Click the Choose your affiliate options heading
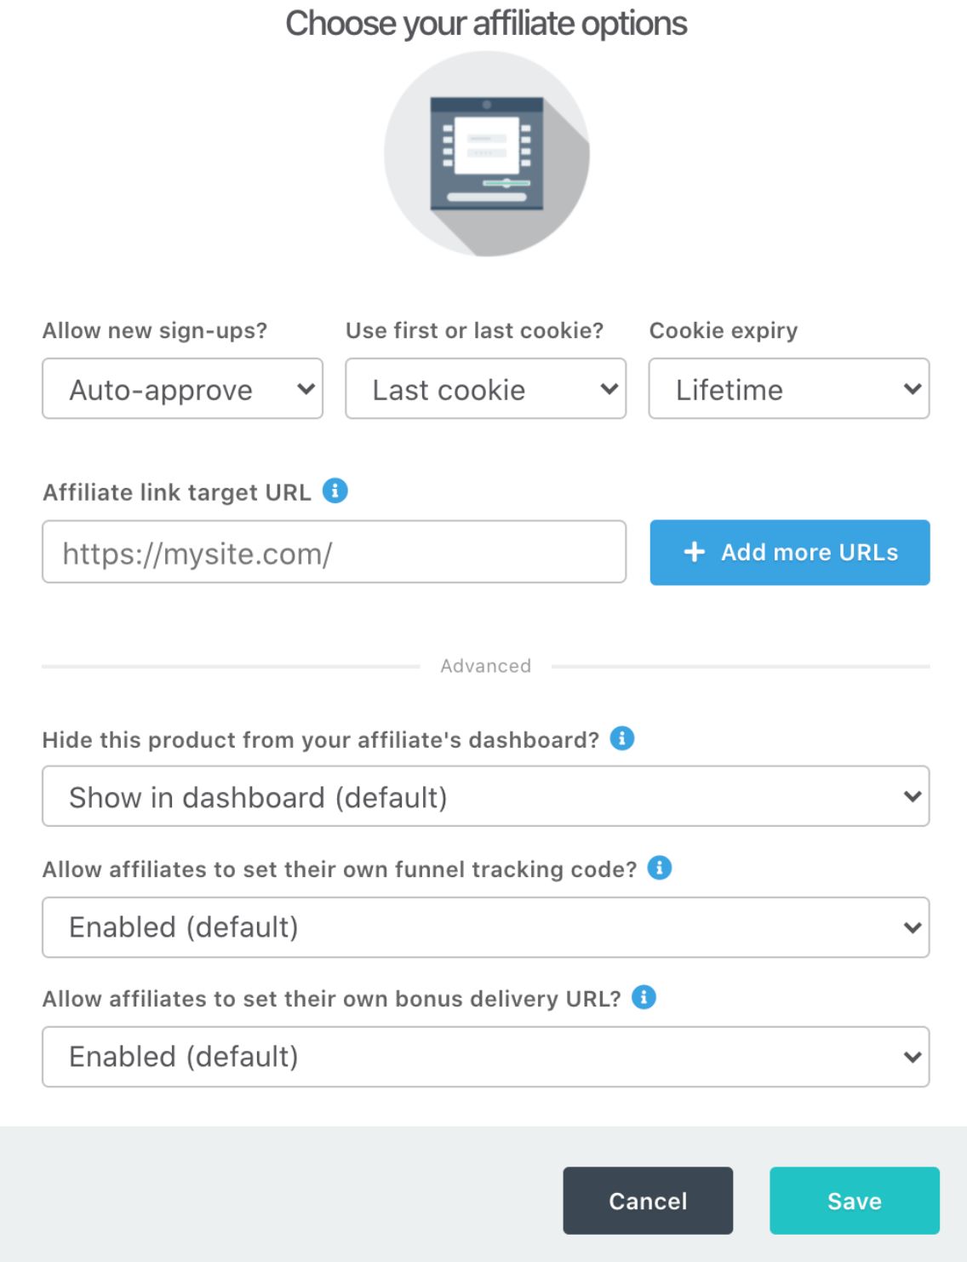This screenshot has width=967, height=1262. (485, 24)
